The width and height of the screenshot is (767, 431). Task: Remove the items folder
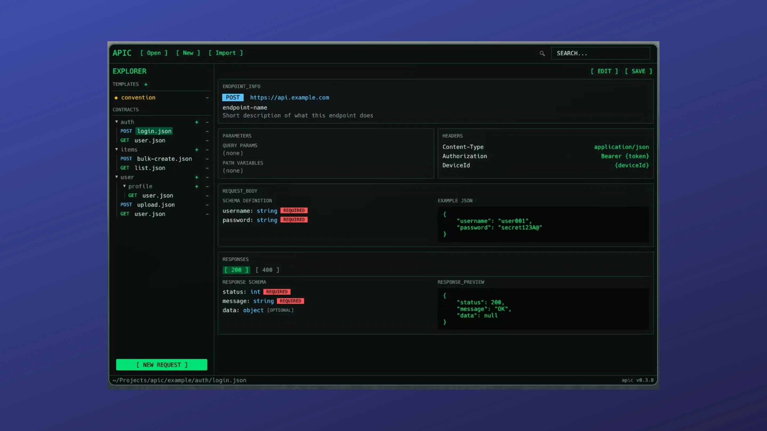[x=207, y=150]
